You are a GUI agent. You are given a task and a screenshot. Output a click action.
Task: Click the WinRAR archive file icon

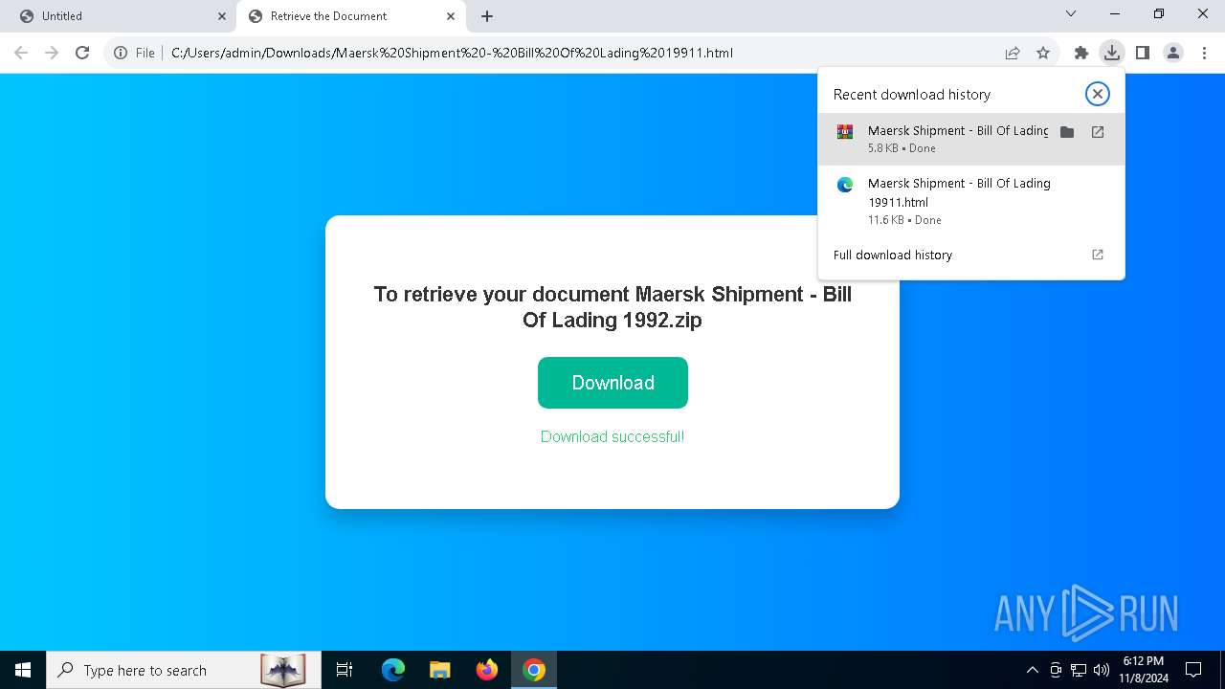(x=845, y=132)
